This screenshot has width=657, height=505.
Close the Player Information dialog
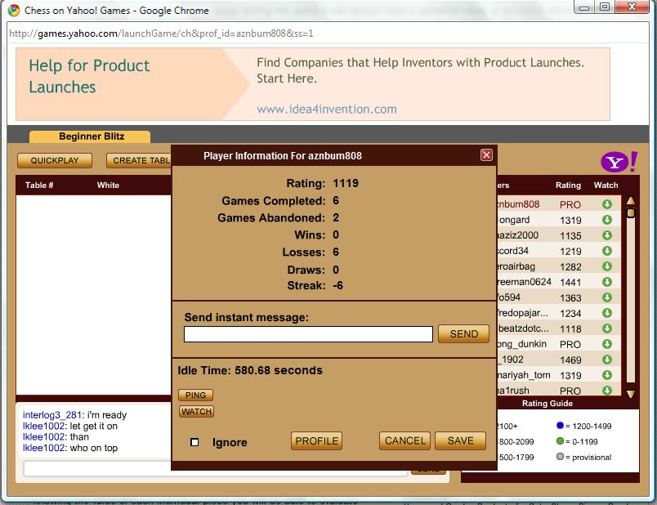click(x=486, y=155)
